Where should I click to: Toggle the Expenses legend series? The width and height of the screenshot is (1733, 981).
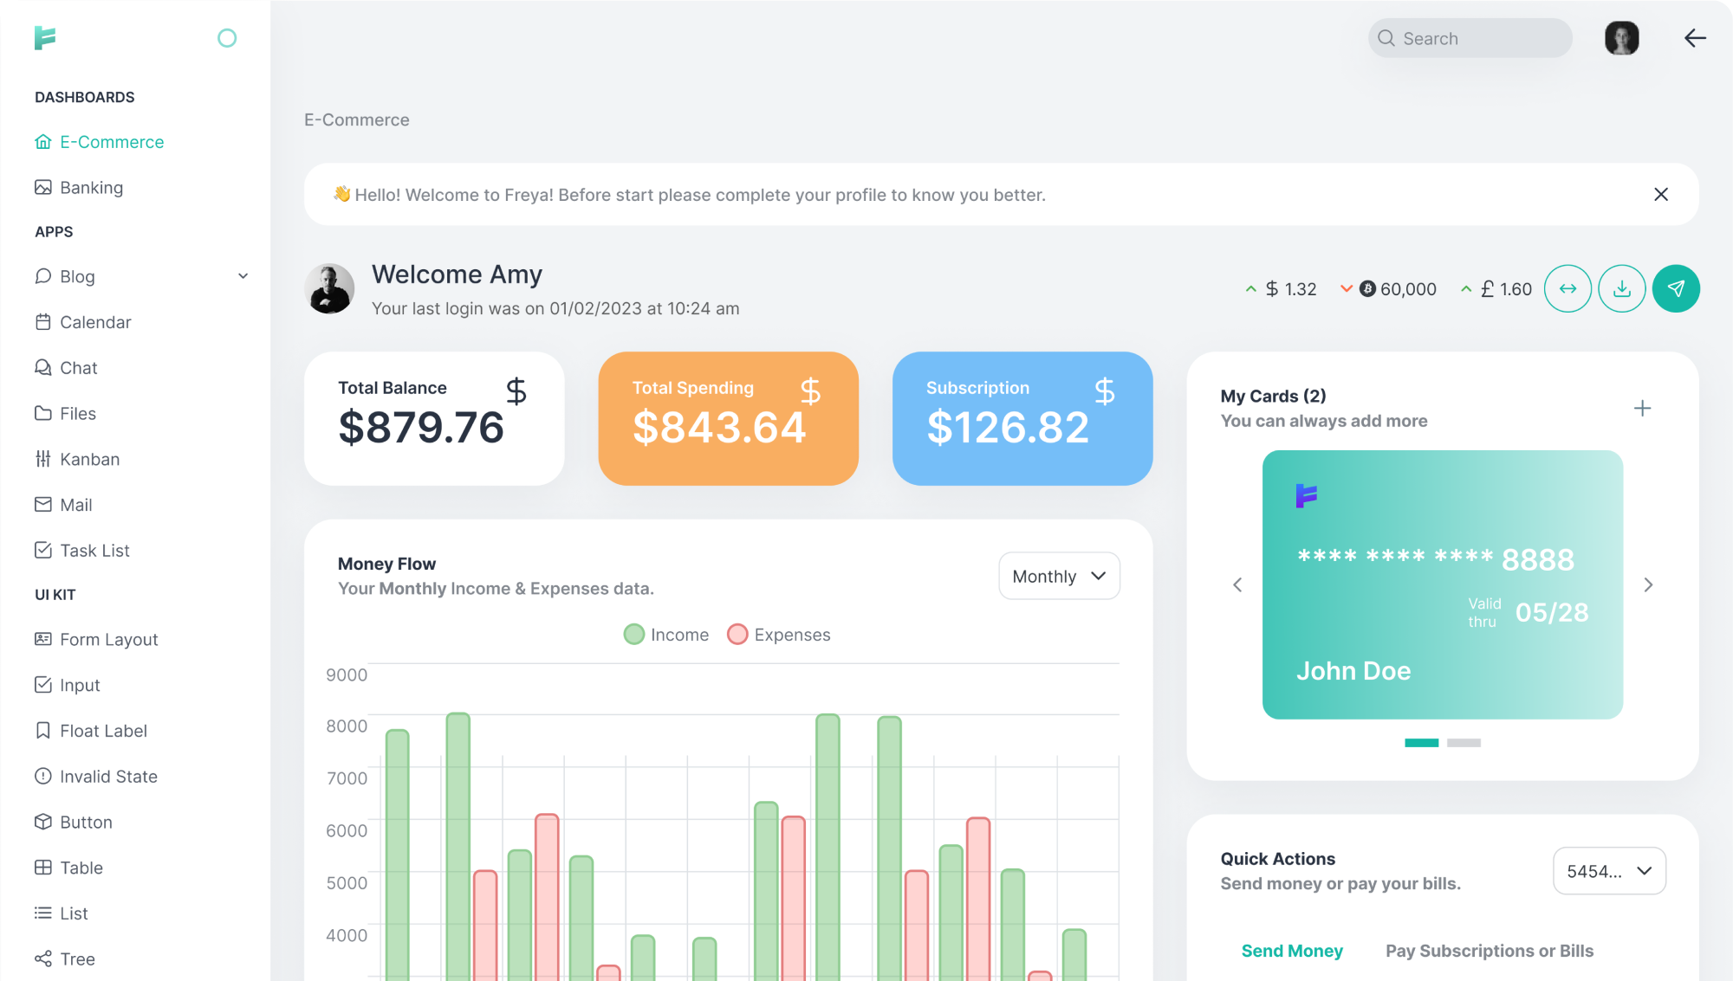click(x=778, y=635)
